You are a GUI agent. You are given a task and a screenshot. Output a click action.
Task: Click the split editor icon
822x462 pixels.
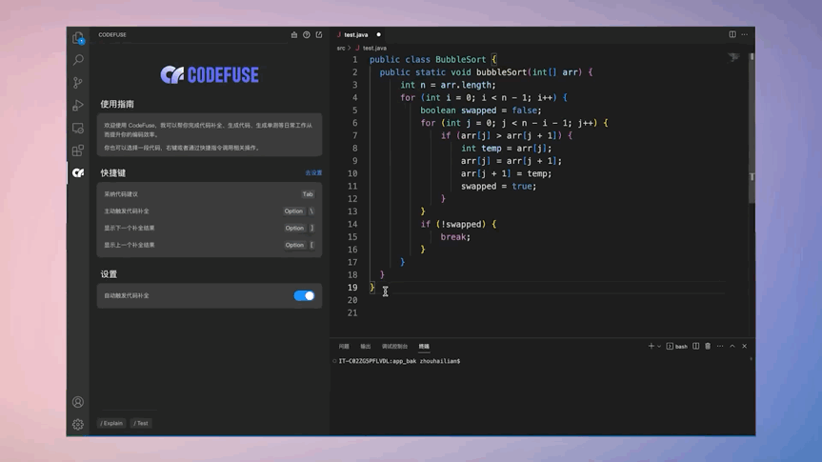pos(732,34)
